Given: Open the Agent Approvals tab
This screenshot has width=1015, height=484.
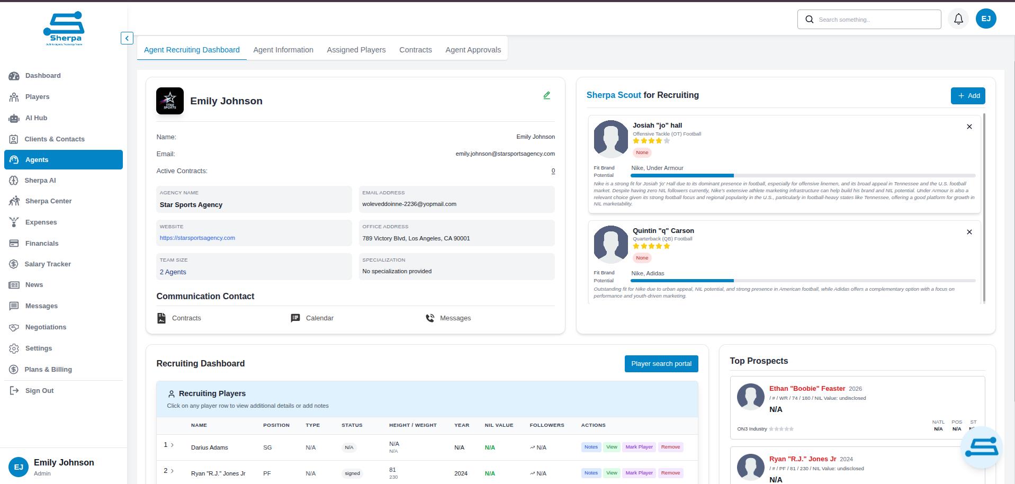Looking at the screenshot, I should pyautogui.click(x=473, y=50).
